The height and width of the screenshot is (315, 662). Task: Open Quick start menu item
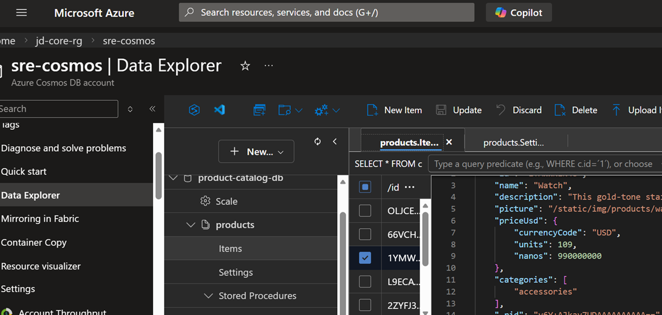pyautogui.click(x=24, y=172)
